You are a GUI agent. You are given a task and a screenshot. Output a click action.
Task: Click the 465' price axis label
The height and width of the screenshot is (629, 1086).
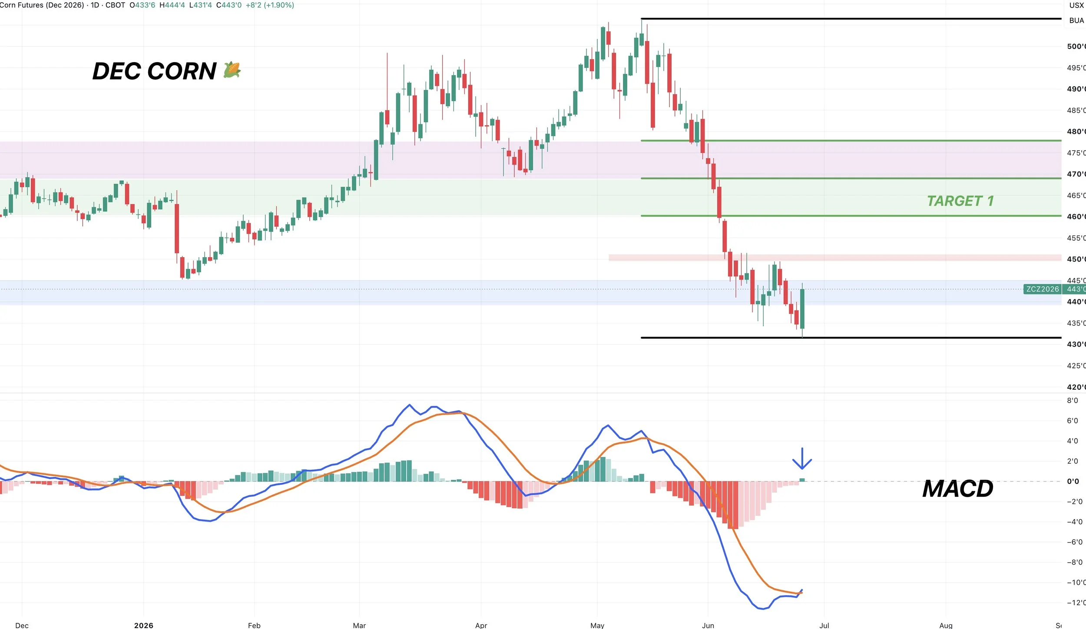click(1076, 195)
